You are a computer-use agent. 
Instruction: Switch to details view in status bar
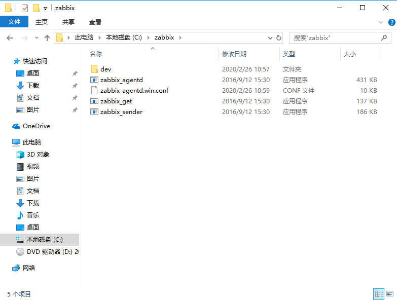tap(379, 294)
